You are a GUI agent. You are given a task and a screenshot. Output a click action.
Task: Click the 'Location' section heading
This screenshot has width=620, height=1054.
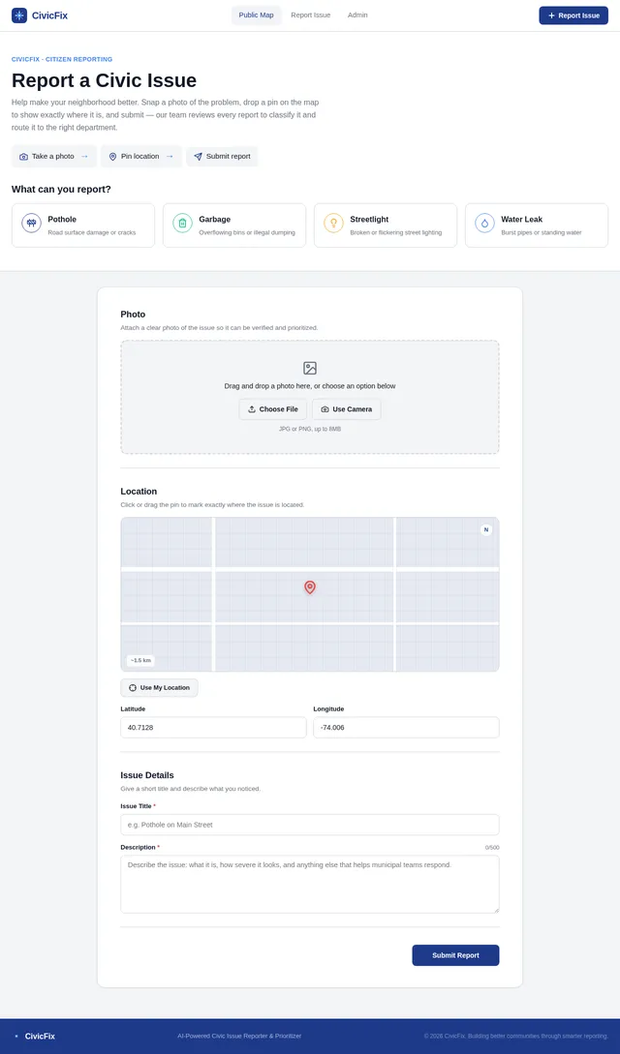[139, 492]
